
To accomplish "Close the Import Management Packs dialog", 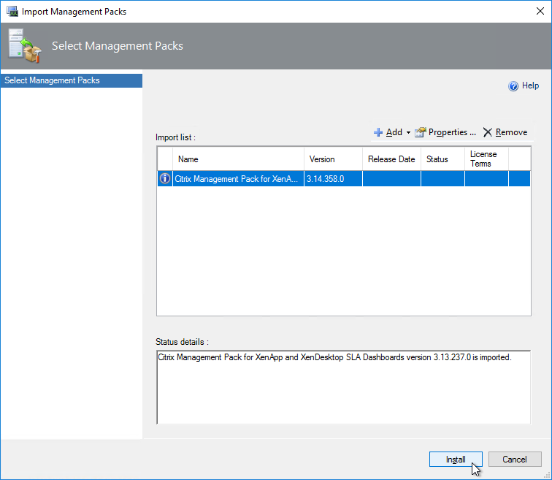I will click(540, 11).
